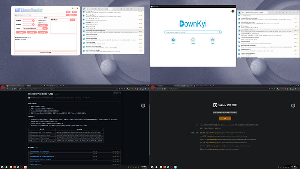The image size is (300, 169).
Task: Open DownKyi download manager icon
Action: [x=193, y=40]
